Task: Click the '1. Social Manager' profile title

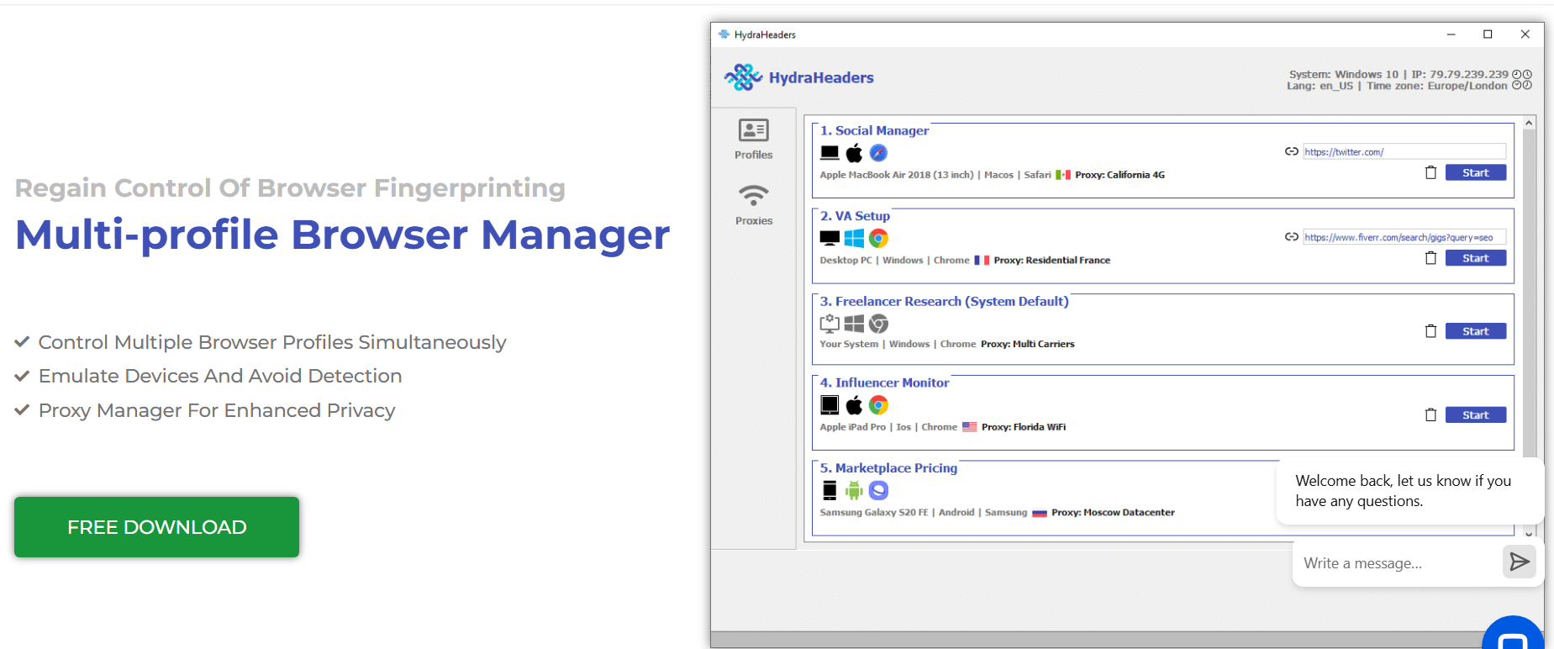Action: [x=874, y=130]
